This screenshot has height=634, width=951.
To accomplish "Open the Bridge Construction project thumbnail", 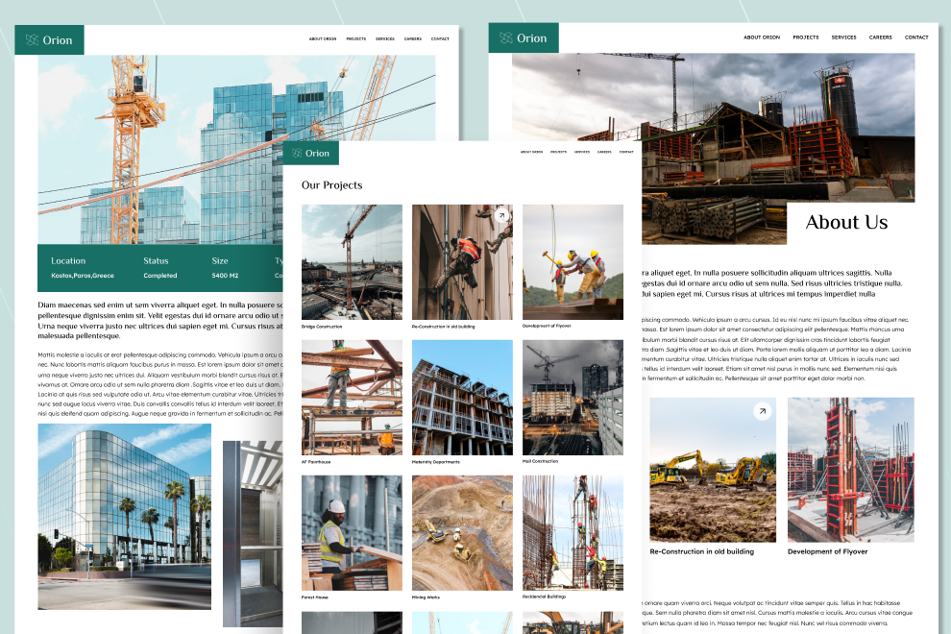I will [x=352, y=262].
